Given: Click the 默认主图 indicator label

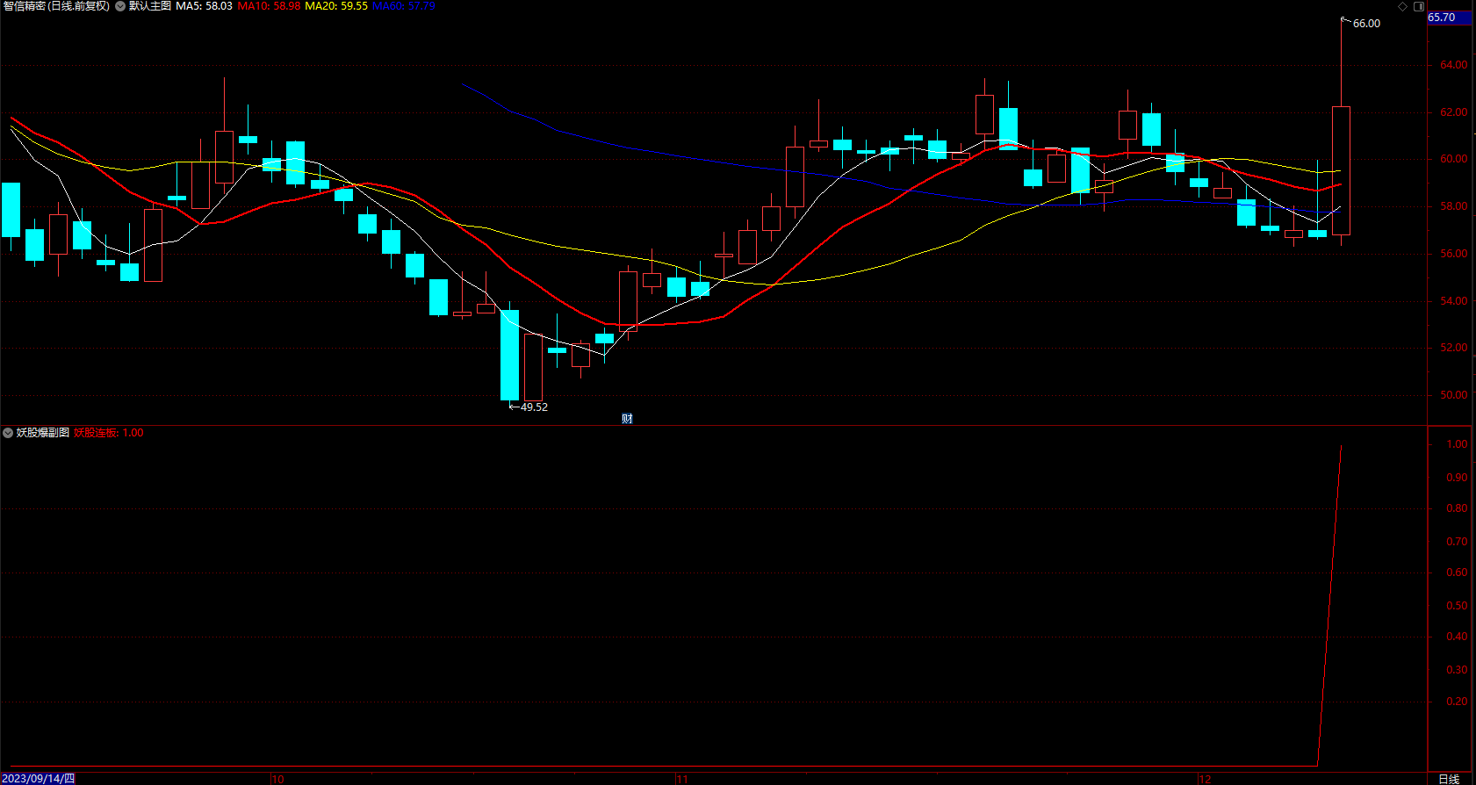Looking at the screenshot, I should (x=150, y=6).
